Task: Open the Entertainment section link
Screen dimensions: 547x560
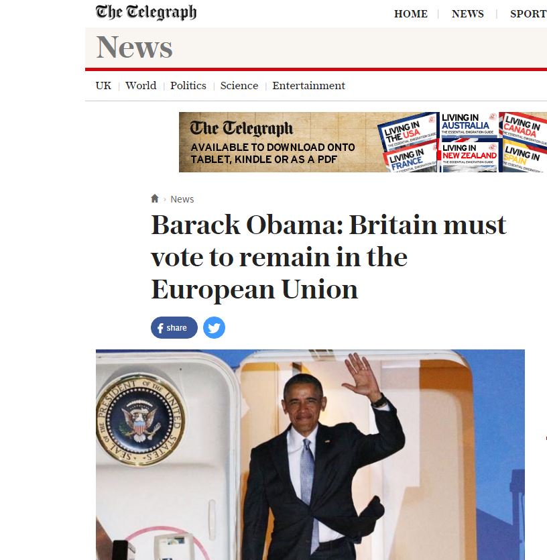Action: (x=309, y=86)
